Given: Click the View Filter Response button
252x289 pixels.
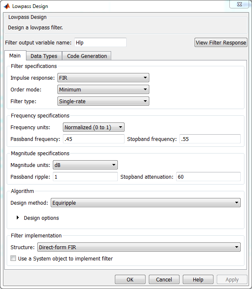Looking at the screenshot, I should pyautogui.click(x=221, y=43).
